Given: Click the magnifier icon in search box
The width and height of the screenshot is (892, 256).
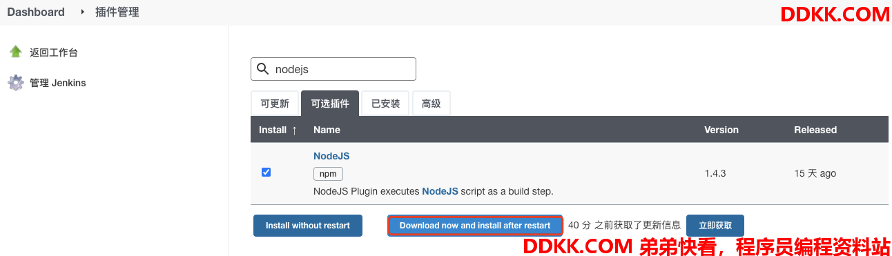Looking at the screenshot, I should pos(263,69).
